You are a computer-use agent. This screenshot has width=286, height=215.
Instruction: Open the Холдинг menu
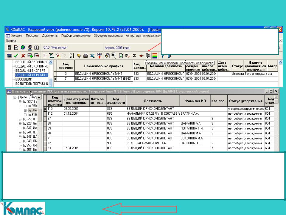[x=17, y=36]
